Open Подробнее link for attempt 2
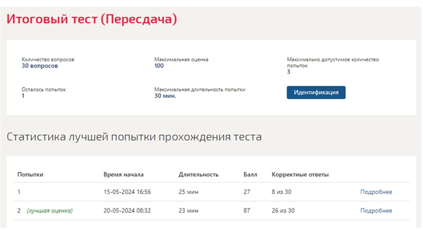Viewport: 423px width, 231px height. pyautogui.click(x=376, y=210)
